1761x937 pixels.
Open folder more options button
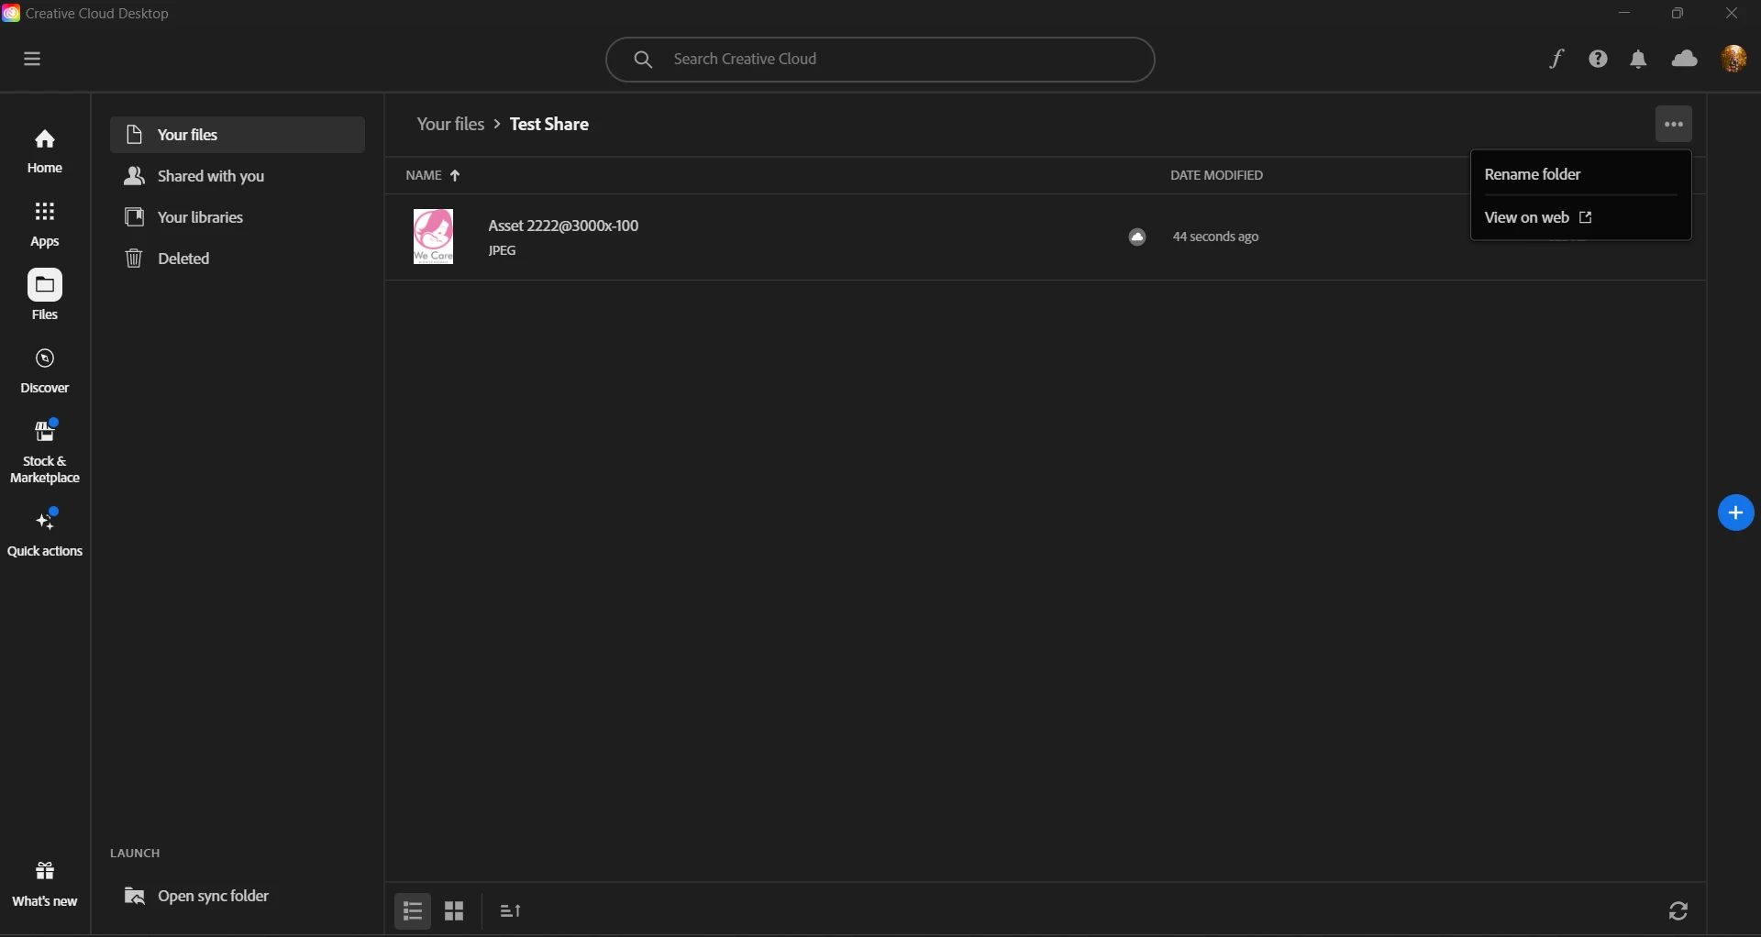point(1675,124)
